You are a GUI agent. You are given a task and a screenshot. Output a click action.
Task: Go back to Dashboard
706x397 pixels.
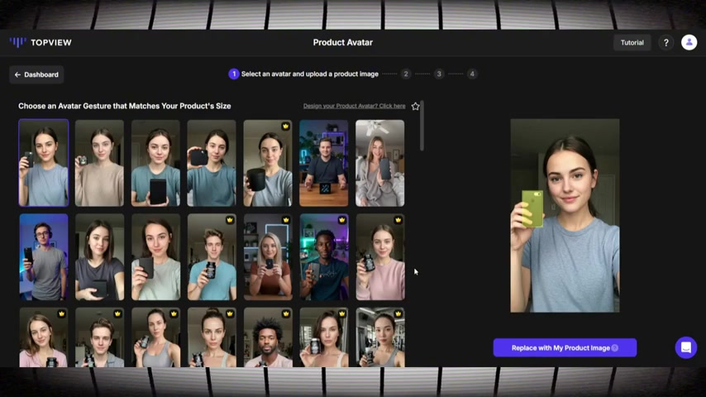coord(36,74)
